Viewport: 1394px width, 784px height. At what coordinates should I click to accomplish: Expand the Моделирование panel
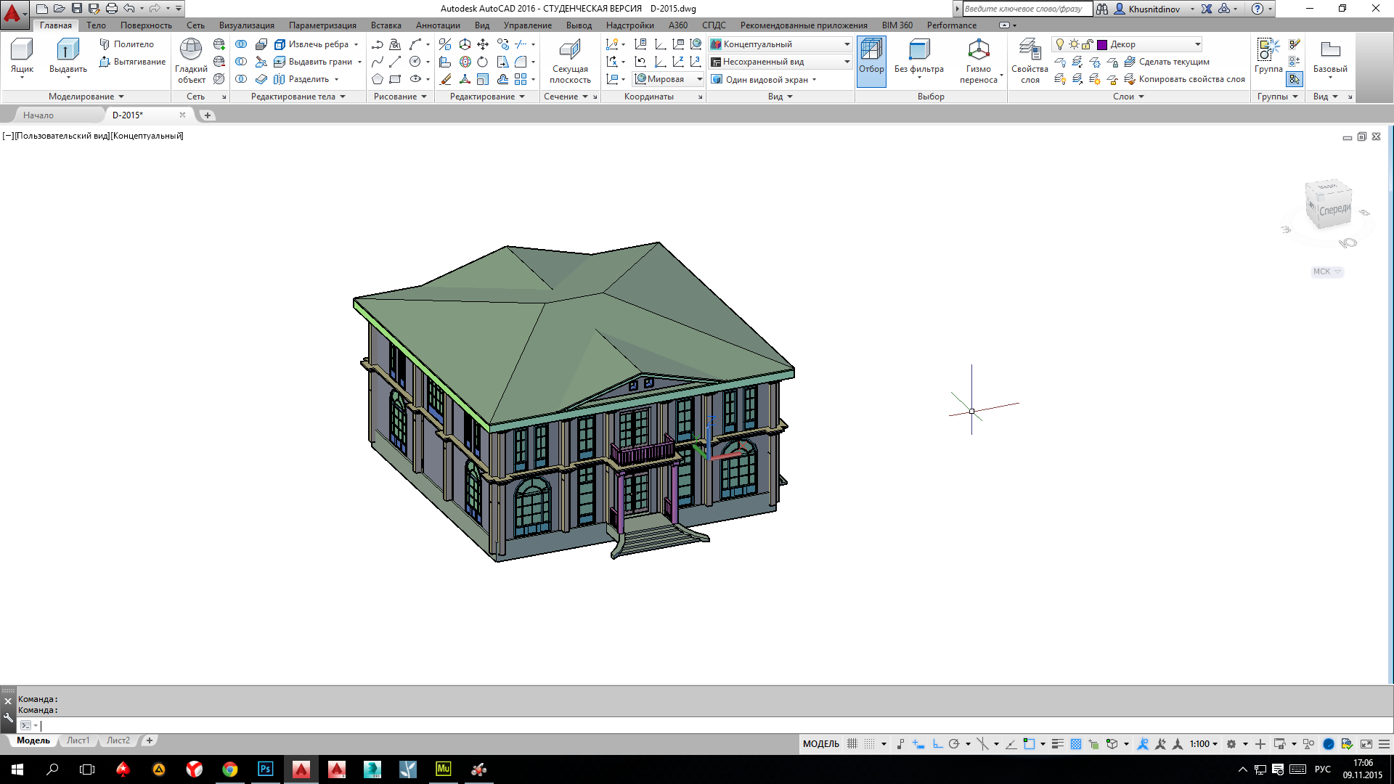[x=86, y=97]
